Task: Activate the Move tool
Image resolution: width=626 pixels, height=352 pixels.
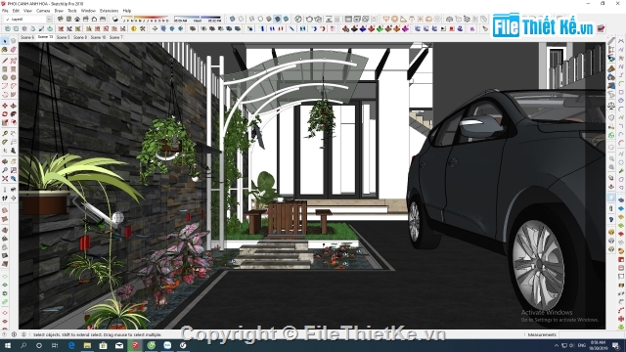Action: (5, 106)
